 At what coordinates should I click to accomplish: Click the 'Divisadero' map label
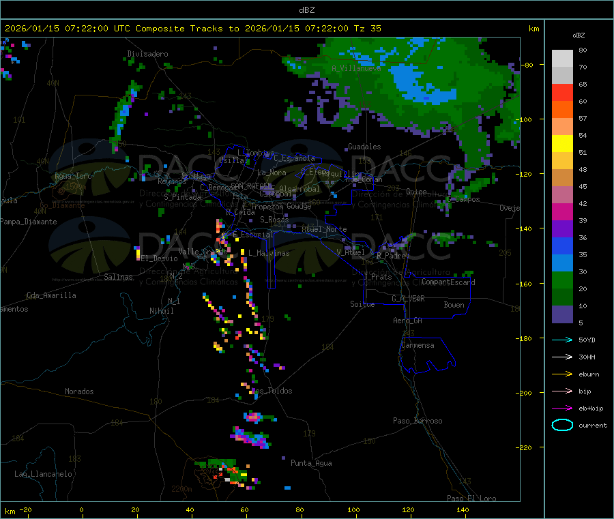coord(147,54)
